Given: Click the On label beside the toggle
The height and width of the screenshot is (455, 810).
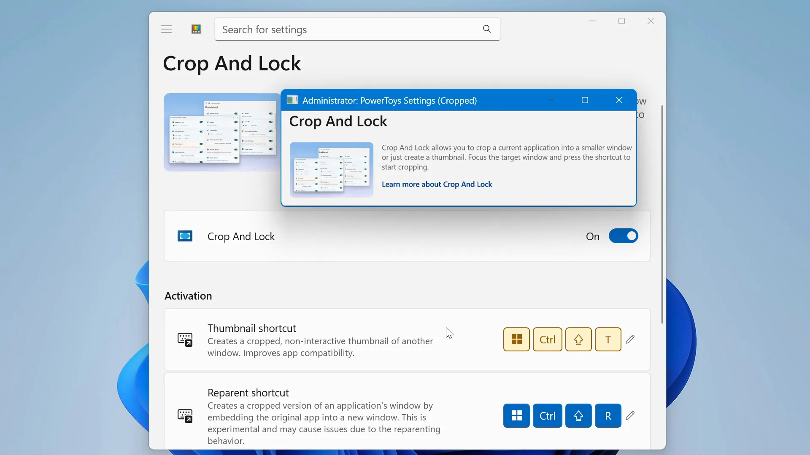Looking at the screenshot, I should (593, 236).
